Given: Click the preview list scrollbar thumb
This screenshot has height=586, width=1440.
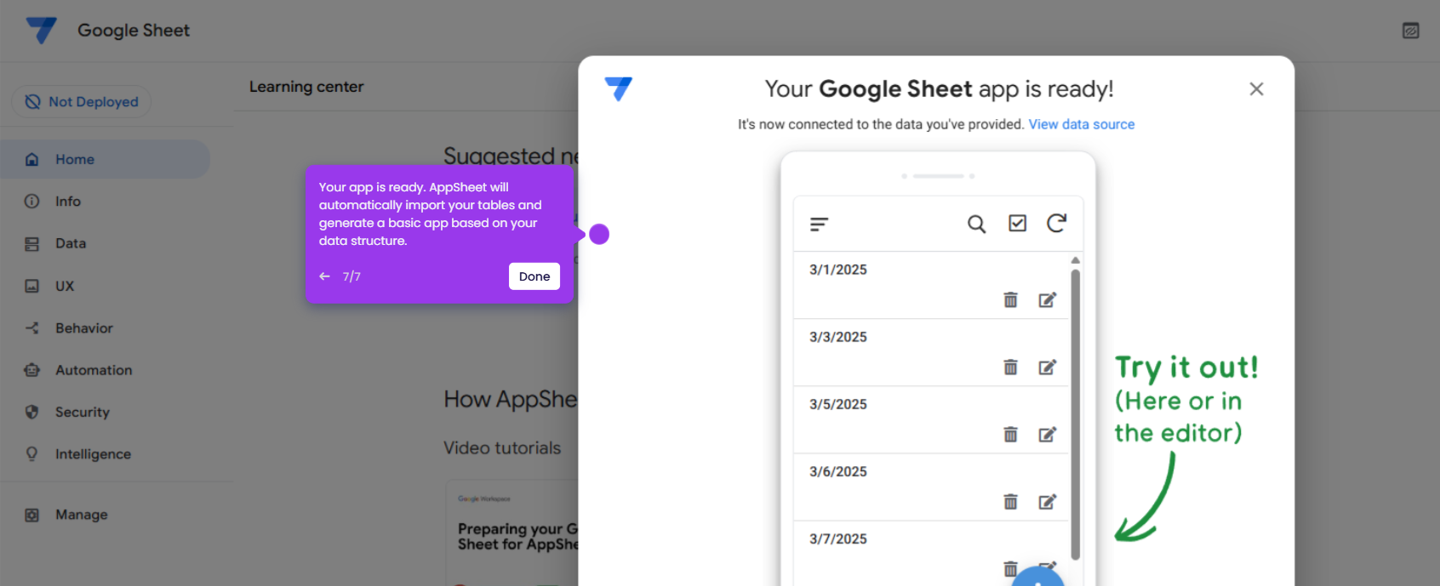Looking at the screenshot, I should pyautogui.click(x=1076, y=414).
